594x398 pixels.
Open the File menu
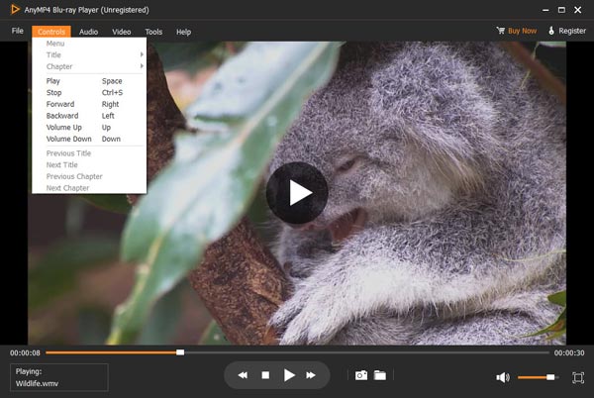(17, 32)
